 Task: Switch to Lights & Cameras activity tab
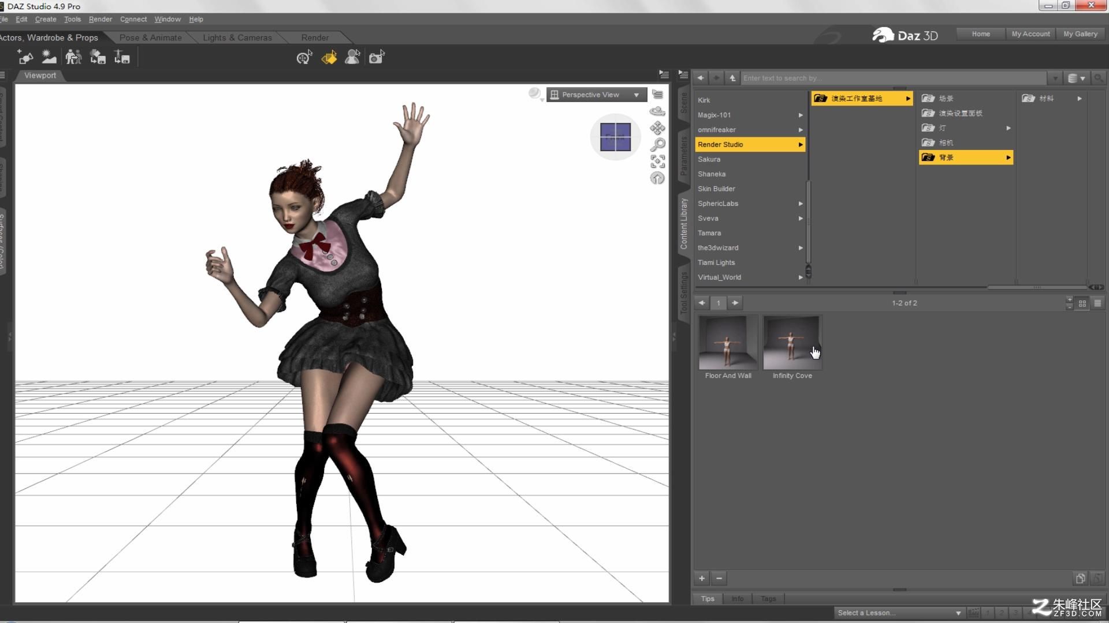coord(237,37)
